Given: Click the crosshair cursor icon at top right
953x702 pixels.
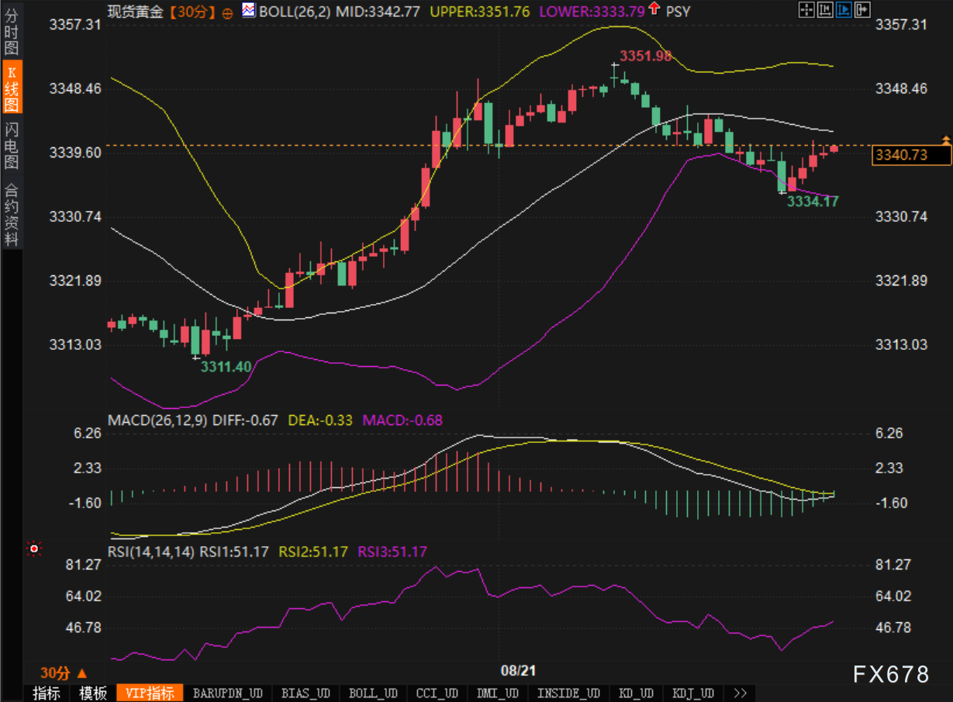Looking at the screenshot, I should (806, 10).
